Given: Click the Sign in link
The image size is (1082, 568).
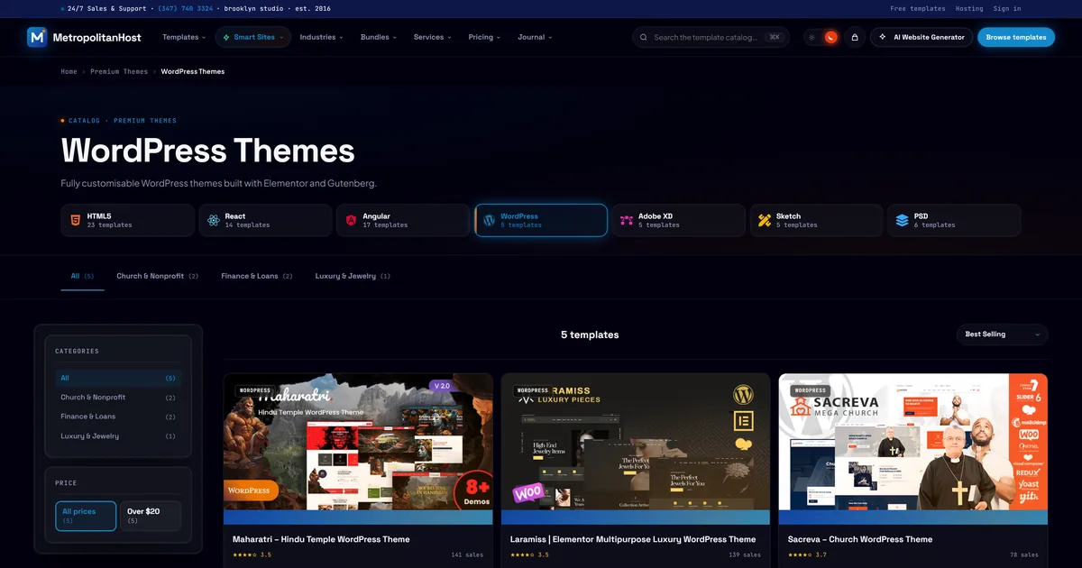Looking at the screenshot, I should click(1007, 8).
